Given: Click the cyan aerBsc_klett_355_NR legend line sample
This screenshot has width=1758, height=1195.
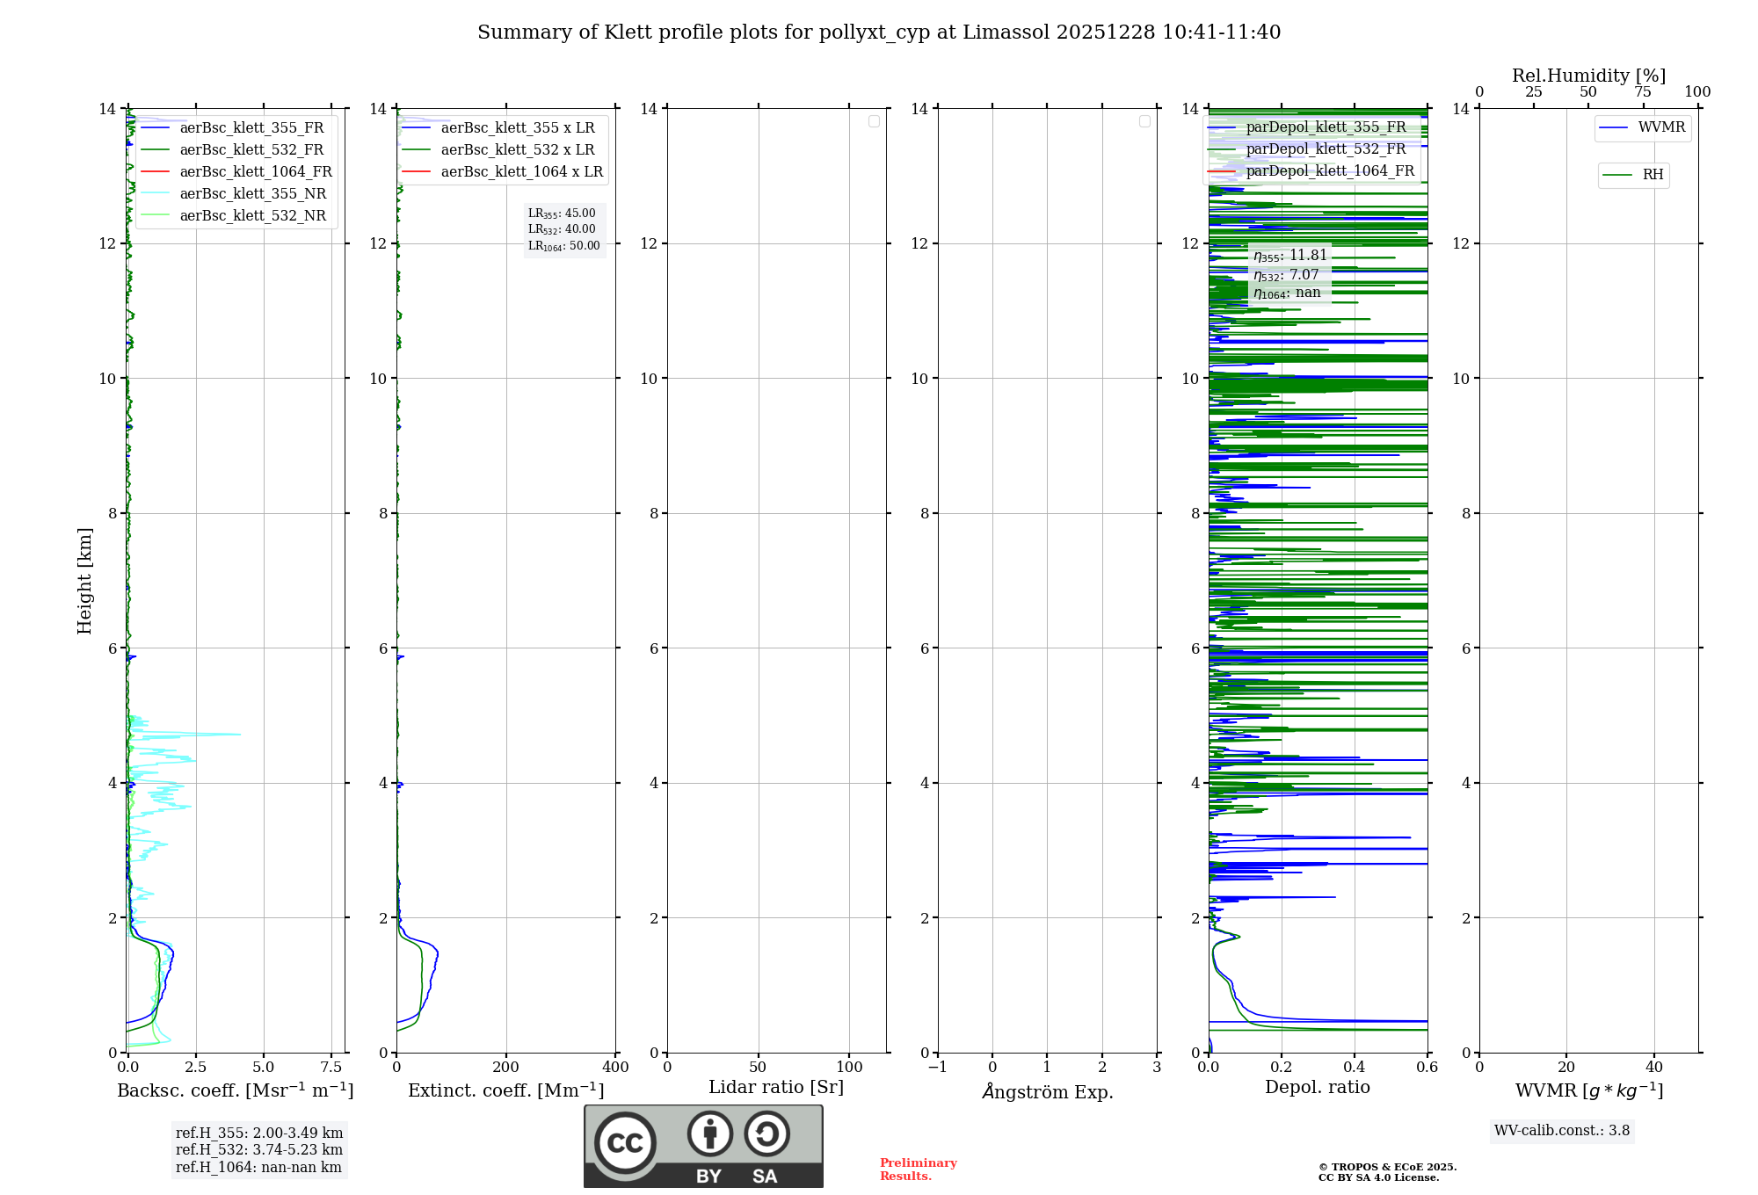Looking at the screenshot, I should (x=155, y=194).
